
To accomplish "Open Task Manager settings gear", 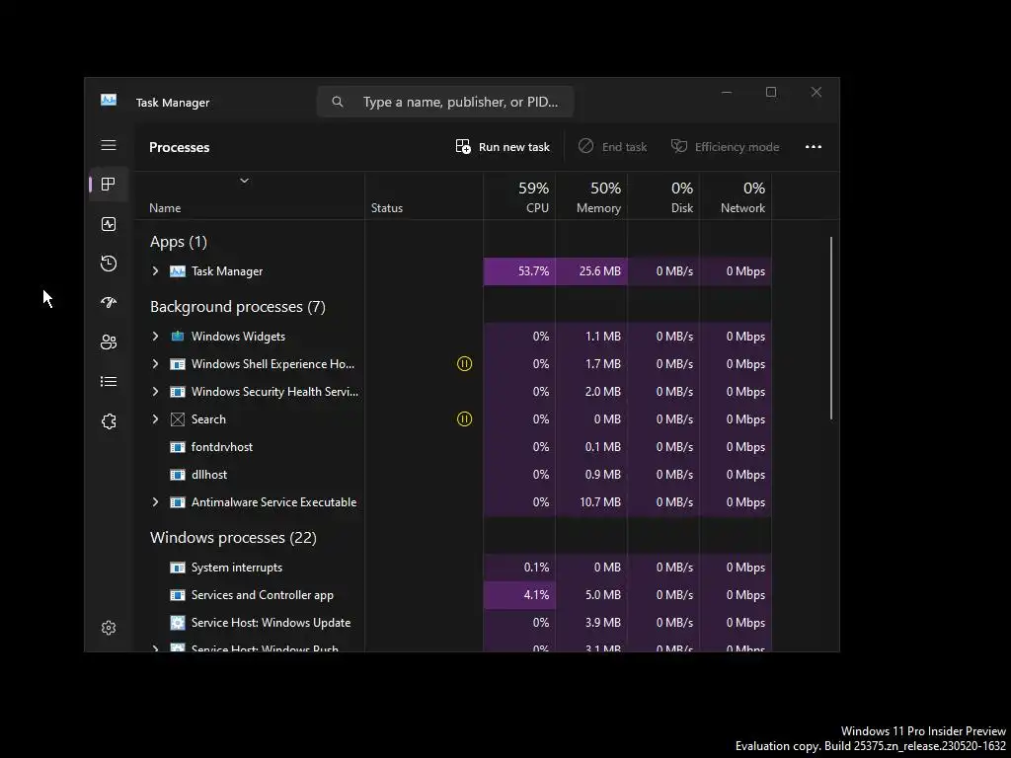I will [x=109, y=628].
